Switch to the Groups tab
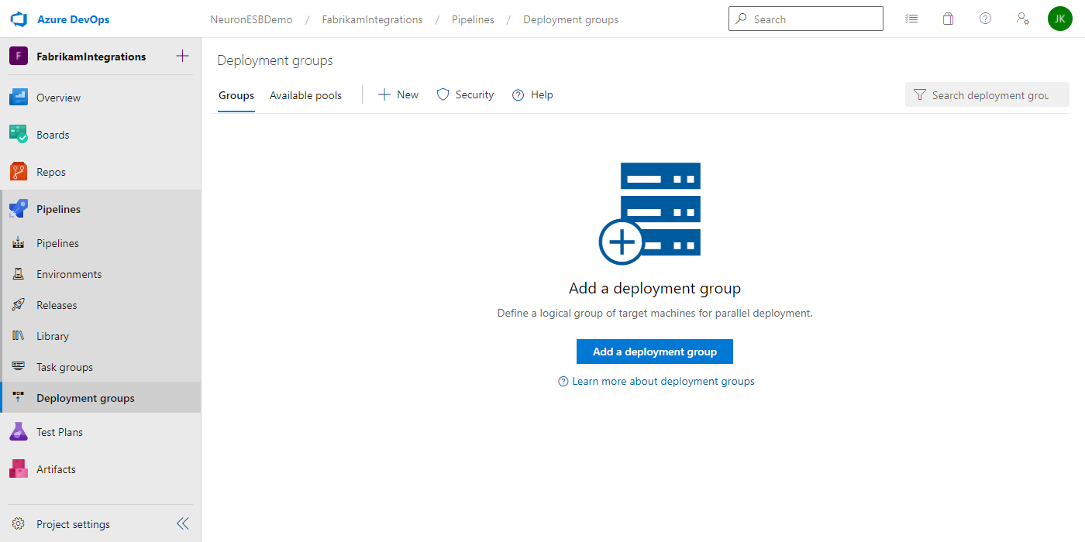This screenshot has width=1085, height=542. click(x=236, y=95)
